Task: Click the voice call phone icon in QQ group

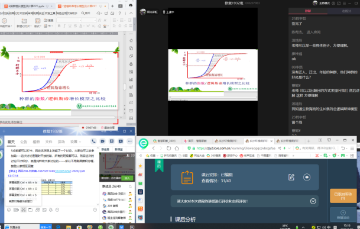Action: (x=93, y=141)
